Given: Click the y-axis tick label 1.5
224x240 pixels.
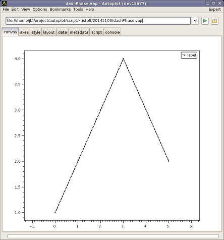Looking at the screenshot, I should 17,187.
